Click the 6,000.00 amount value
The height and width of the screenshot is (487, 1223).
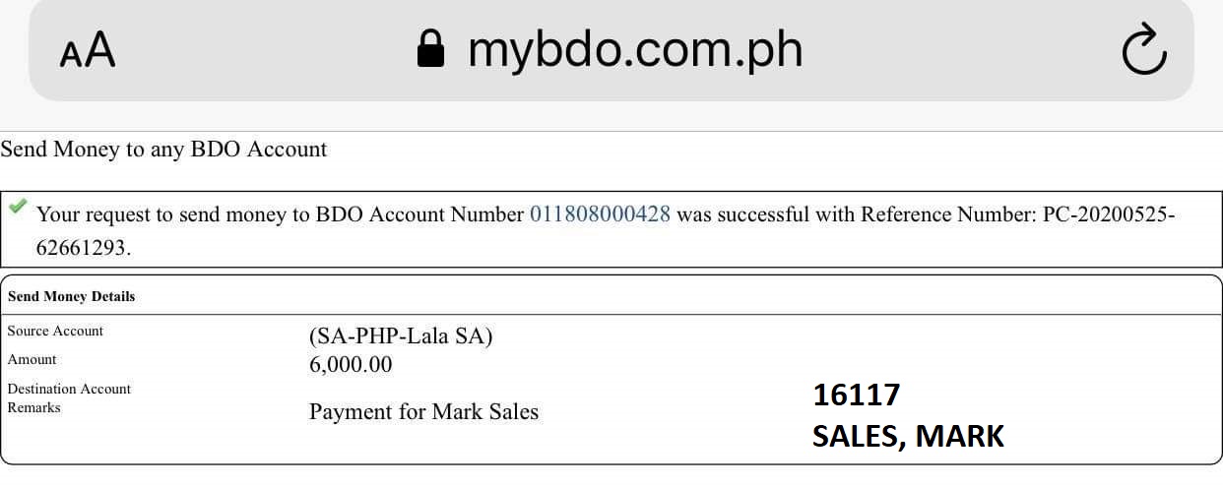(351, 365)
